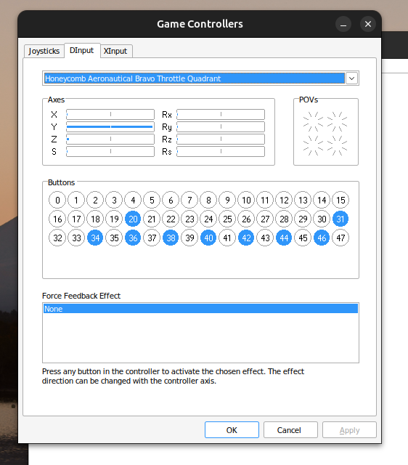Click highlighted button indicator 46
Viewport: 408px width, 465px height.
pos(322,238)
